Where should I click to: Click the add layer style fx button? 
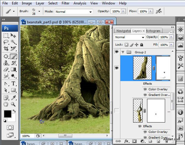pos(126,141)
